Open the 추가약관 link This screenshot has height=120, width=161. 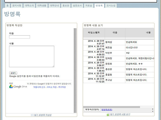pos(62,87)
